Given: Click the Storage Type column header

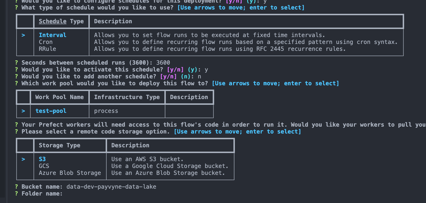Looking at the screenshot, I should (60, 145).
